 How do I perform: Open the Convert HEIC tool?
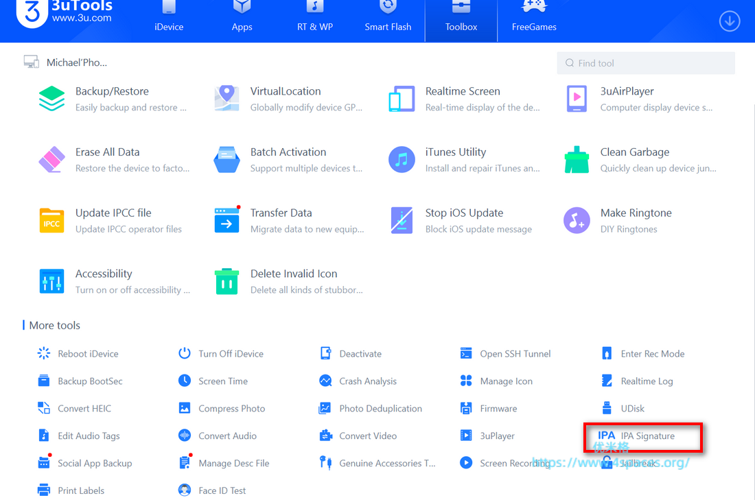[84, 409]
